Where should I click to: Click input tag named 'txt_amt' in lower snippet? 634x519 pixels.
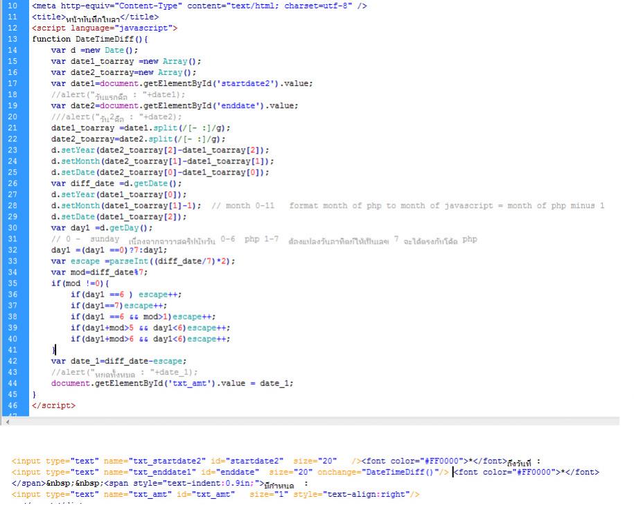pyautogui.click(x=215, y=494)
